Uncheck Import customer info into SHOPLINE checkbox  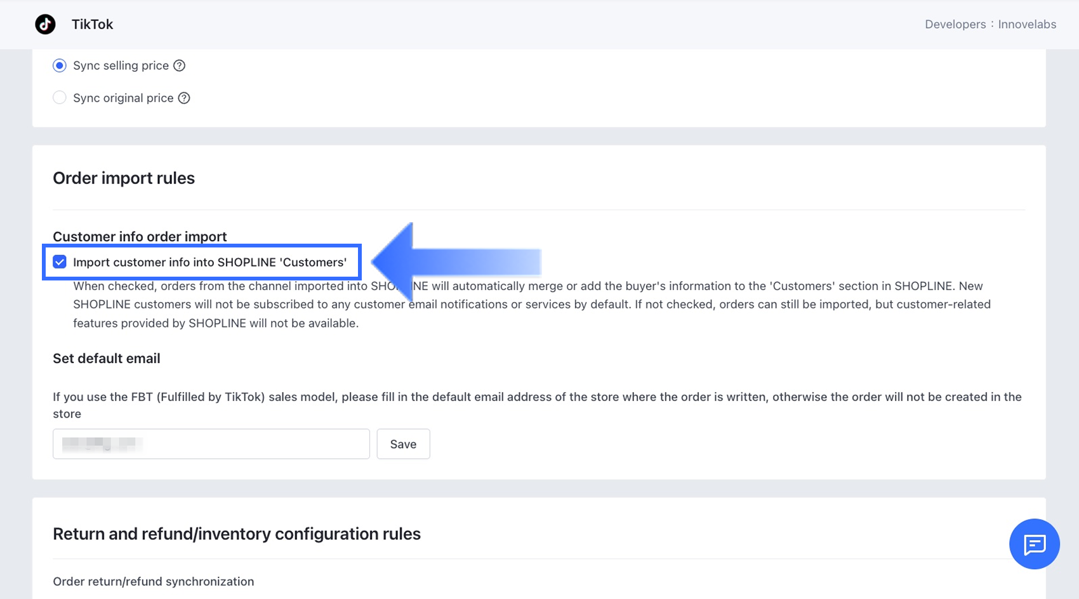pos(60,262)
